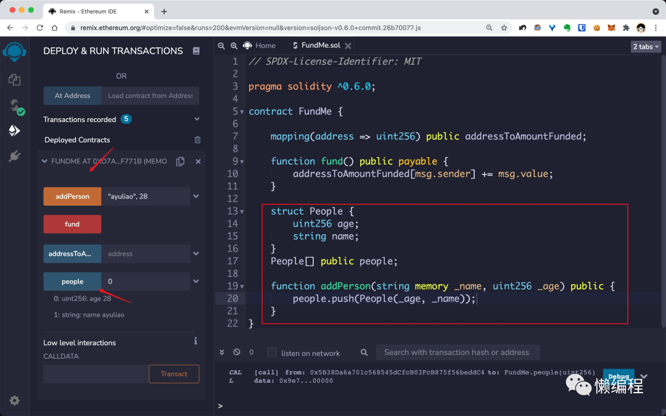Click the Debug button in terminal

[x=619, y=376]
